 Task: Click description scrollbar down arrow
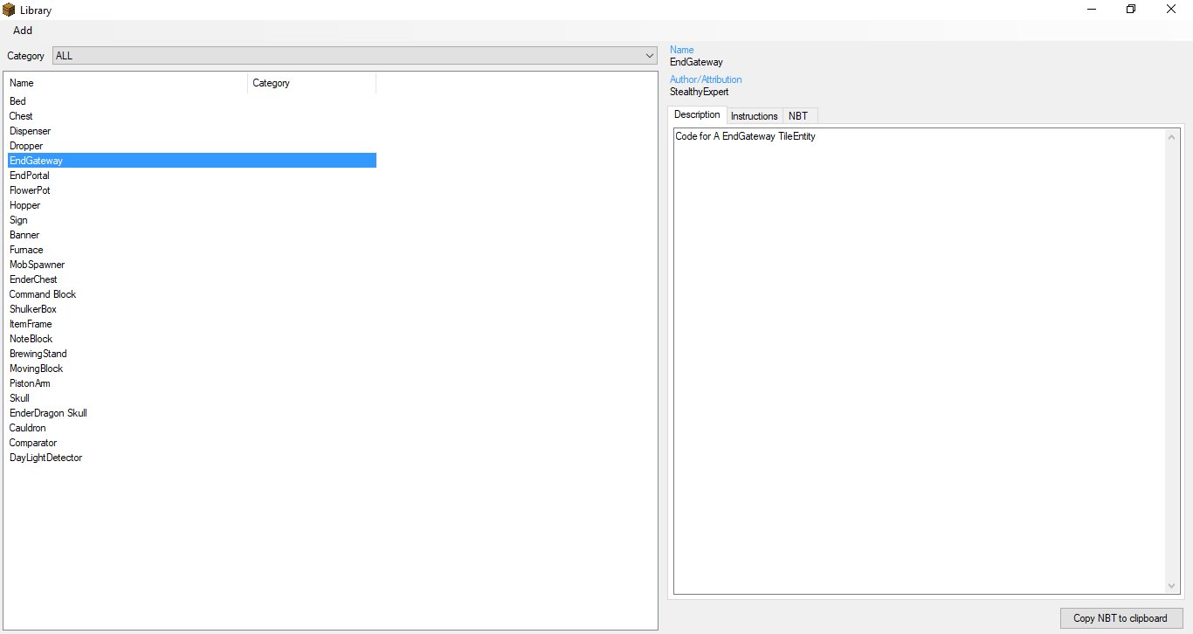(1172, 586)
